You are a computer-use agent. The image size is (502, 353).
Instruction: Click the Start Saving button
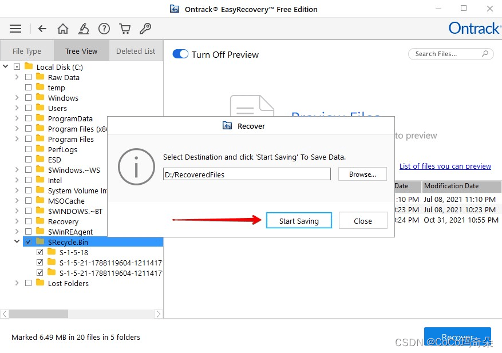(299, 221)
